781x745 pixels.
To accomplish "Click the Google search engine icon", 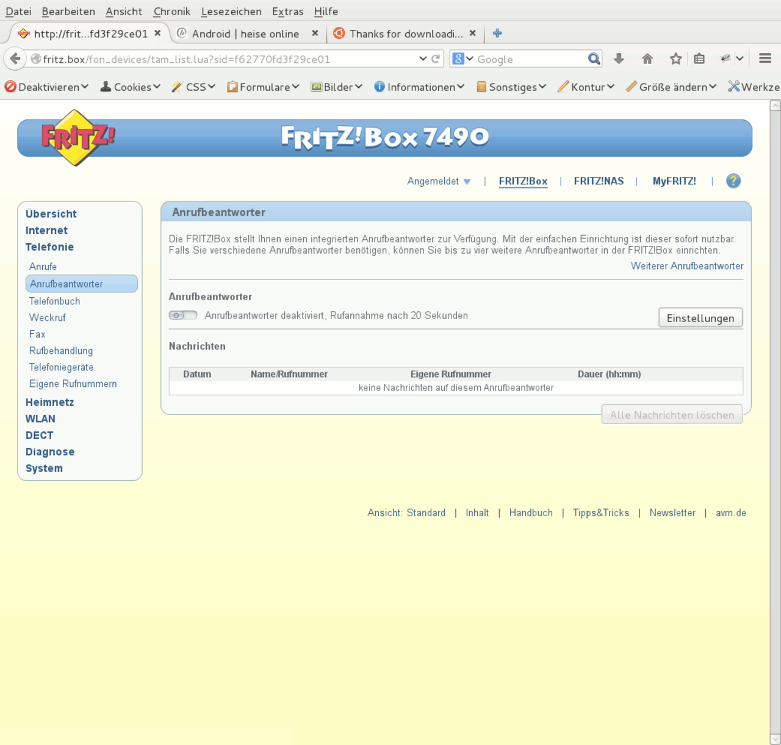I will [x=458, y=59].
